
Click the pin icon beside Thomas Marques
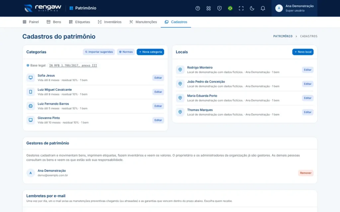[180, 112]
